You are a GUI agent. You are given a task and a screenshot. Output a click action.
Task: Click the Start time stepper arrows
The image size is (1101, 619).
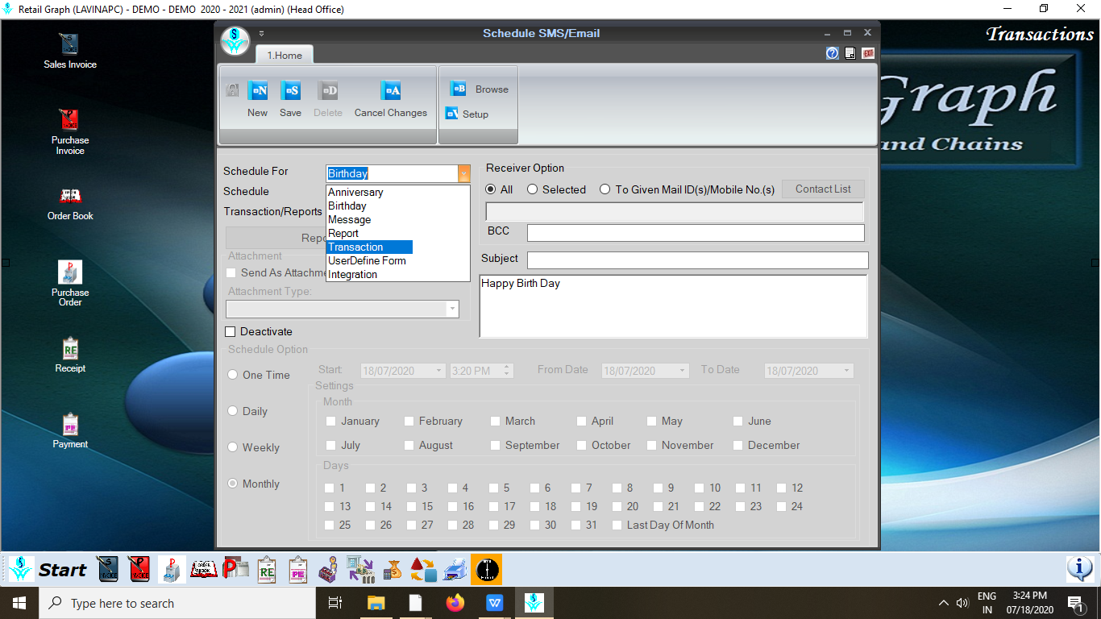(507, 371)
